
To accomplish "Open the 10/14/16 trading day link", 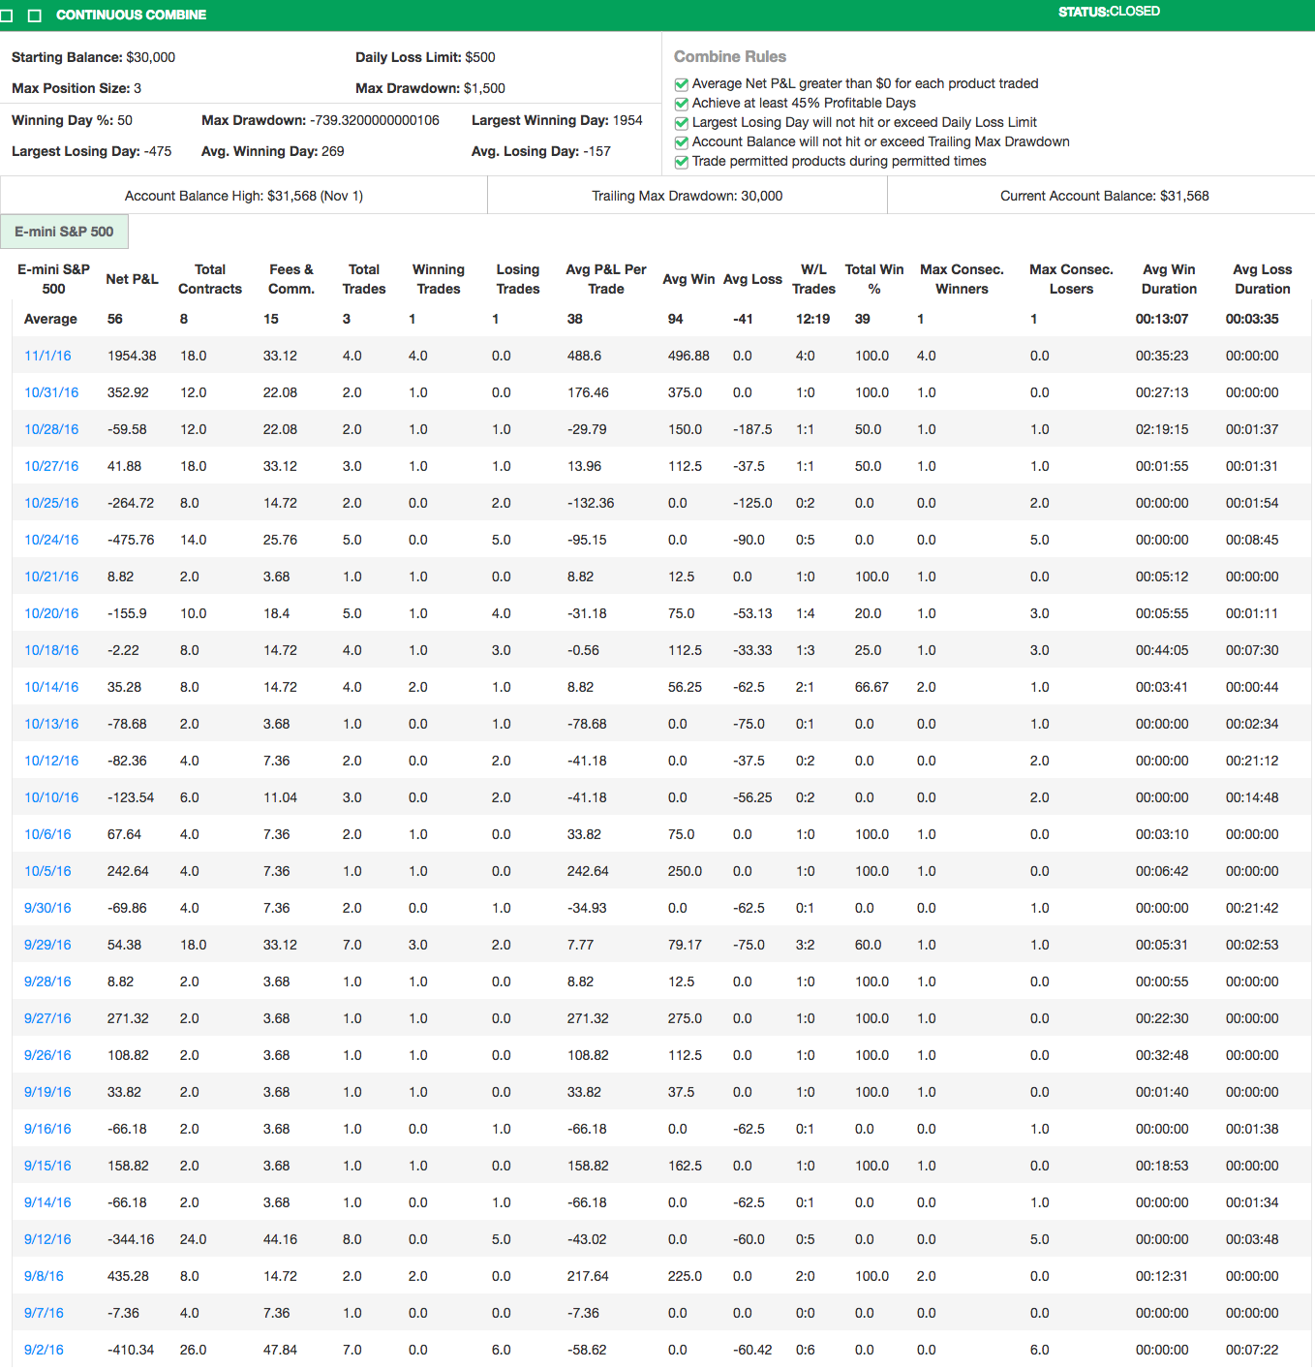I will [x=51, y=687].
